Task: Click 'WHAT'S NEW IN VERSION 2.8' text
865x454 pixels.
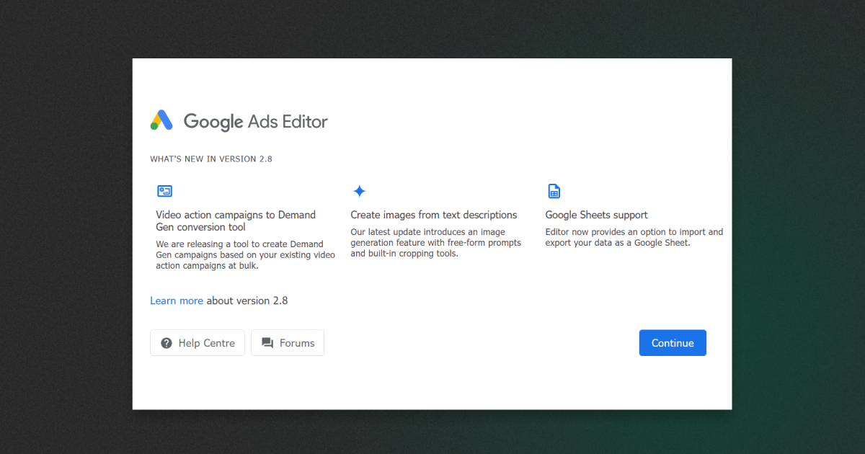Action: 211,159
